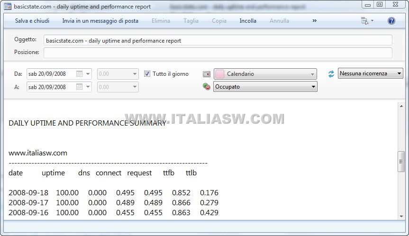Maximize the appointment window
The height and width of the screenshot is (236, 409).
[x=380, y=4]
